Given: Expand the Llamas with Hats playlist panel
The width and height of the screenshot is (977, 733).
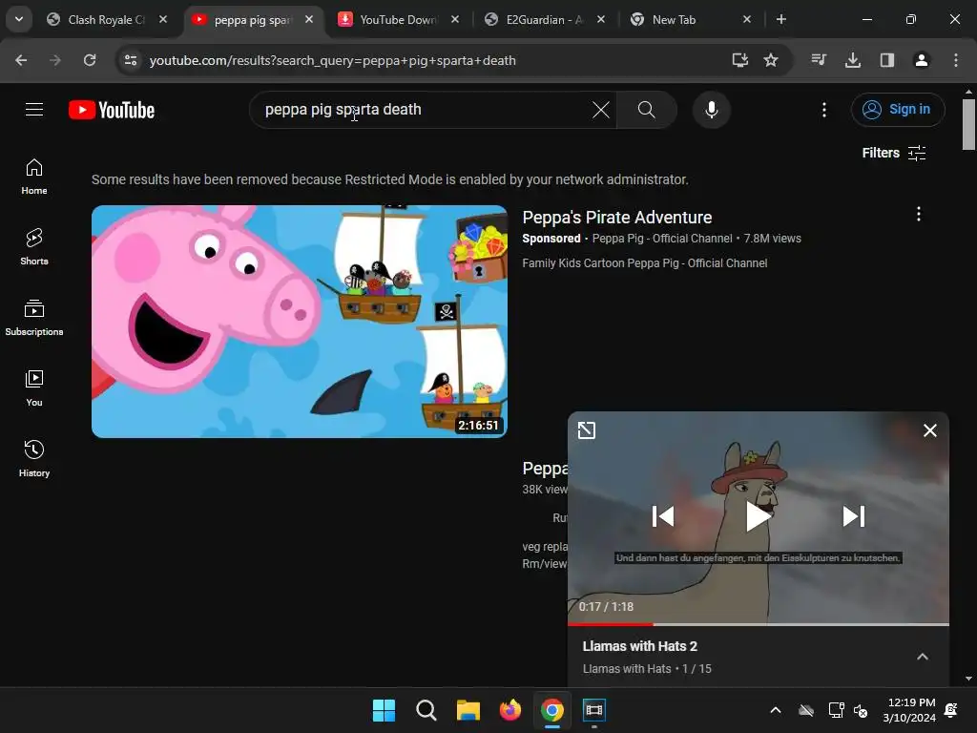Looking at the screenshot, I should click(x=923, y=657).
